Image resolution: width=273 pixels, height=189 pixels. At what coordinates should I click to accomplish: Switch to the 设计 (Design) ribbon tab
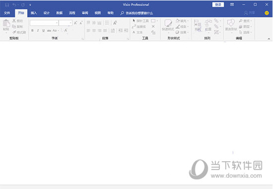[47, 13]
